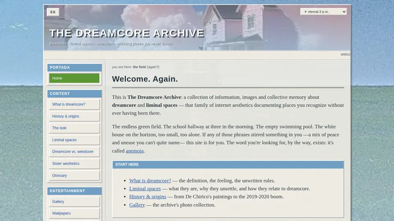Open History & origins in the sidebar
This screenshot has height=221, width=394.
pyautogui.click(x=74, y=116)
